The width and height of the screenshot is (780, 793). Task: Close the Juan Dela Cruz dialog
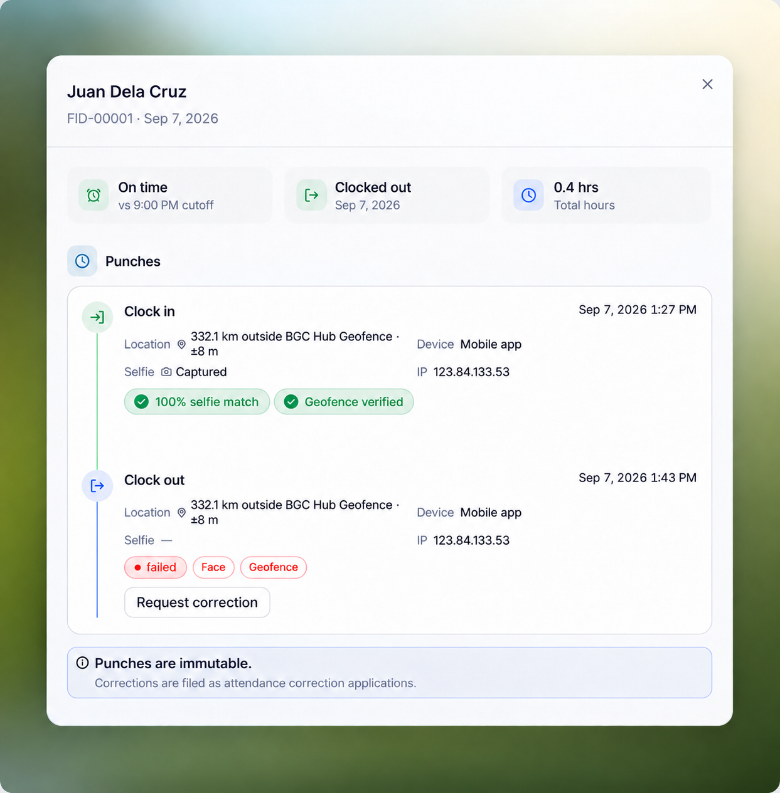(707, 84)
